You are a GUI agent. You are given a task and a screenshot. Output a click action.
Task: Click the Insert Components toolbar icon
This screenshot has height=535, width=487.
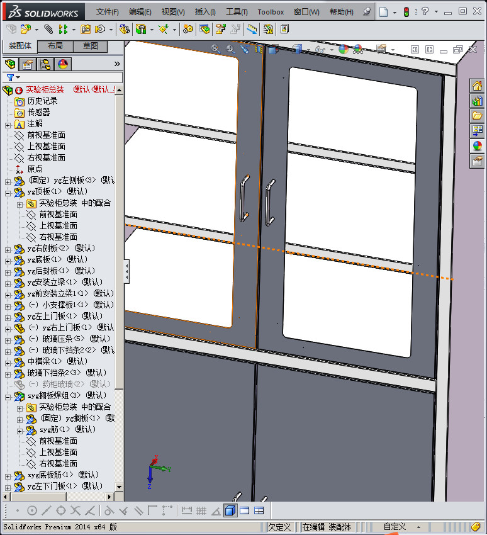(x=25, y=29)
